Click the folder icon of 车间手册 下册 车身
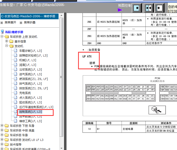This screenshot has width=177, height=150. [7, 126]
